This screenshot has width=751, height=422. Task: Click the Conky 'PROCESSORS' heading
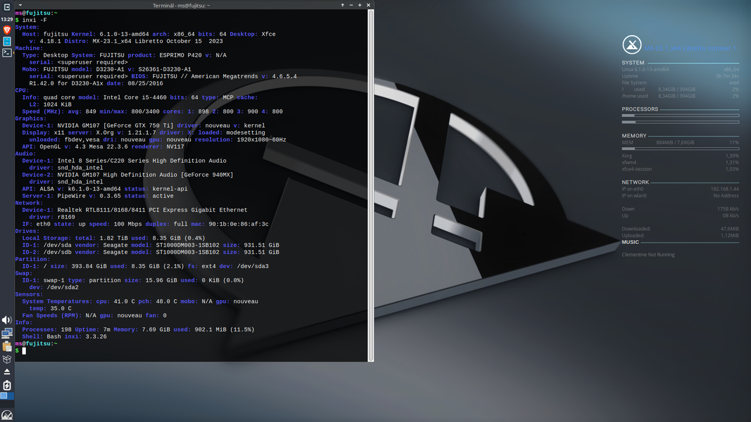point(640,109)
